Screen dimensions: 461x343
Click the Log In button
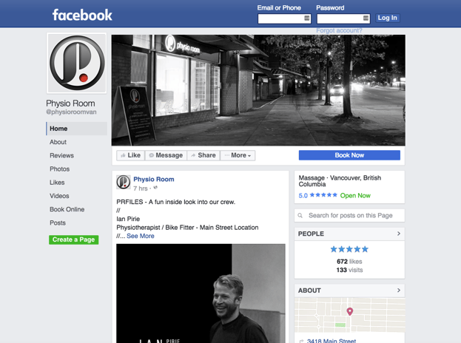(387, 18)
